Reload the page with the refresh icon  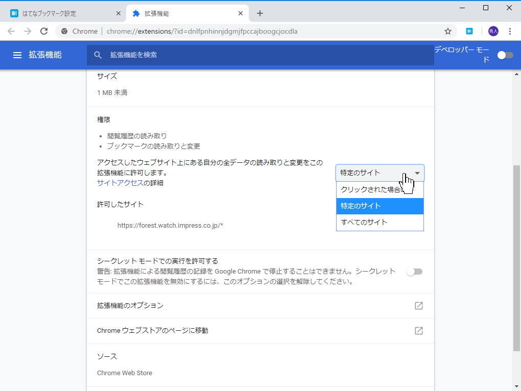[x=43, y=31]
